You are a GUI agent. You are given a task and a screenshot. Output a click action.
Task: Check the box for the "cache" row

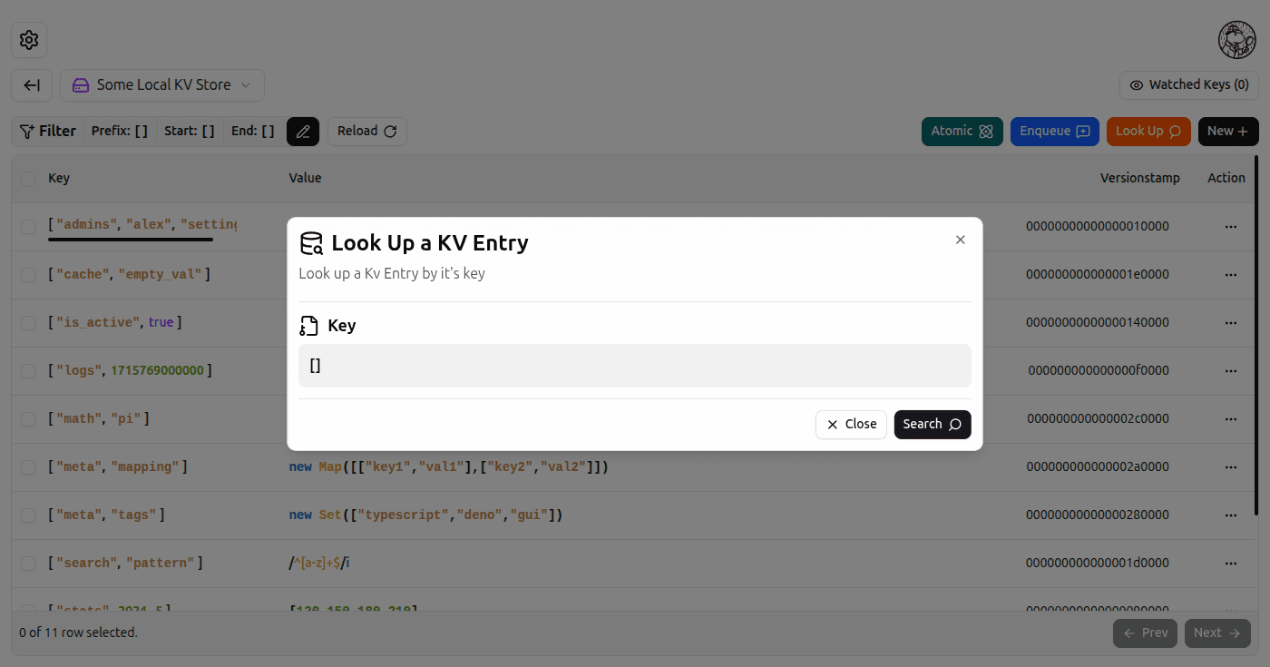tap(28, 274)
